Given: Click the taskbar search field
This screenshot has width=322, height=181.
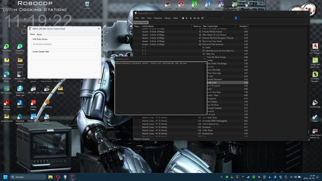Looking at the screenshot, I should [27, 177].
